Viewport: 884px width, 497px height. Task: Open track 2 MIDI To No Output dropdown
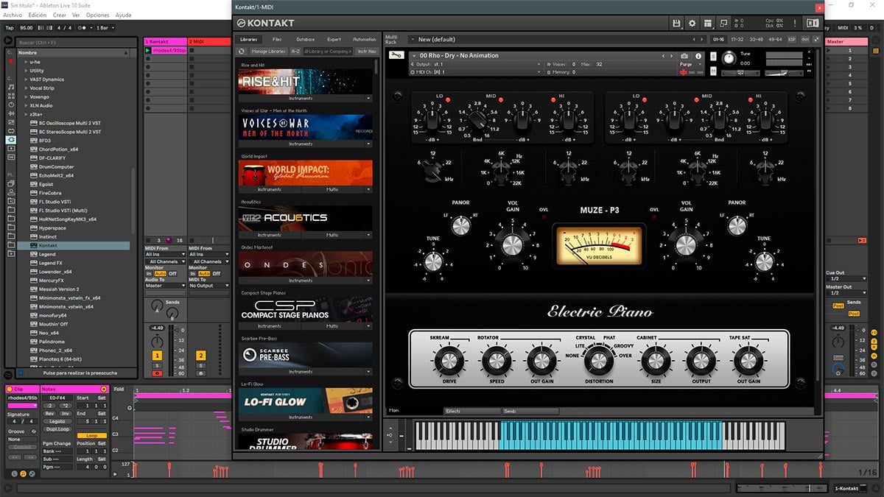tap(209, 286)
